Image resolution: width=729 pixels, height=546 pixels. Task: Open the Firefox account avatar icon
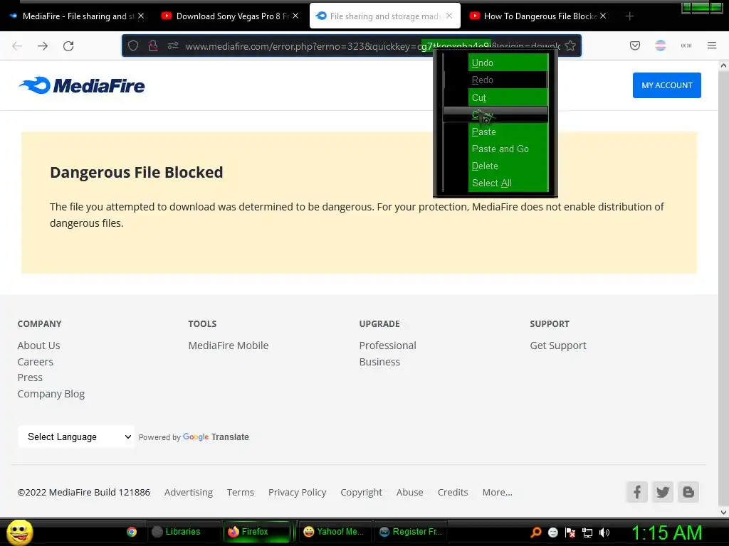click(x=661, y=45)
